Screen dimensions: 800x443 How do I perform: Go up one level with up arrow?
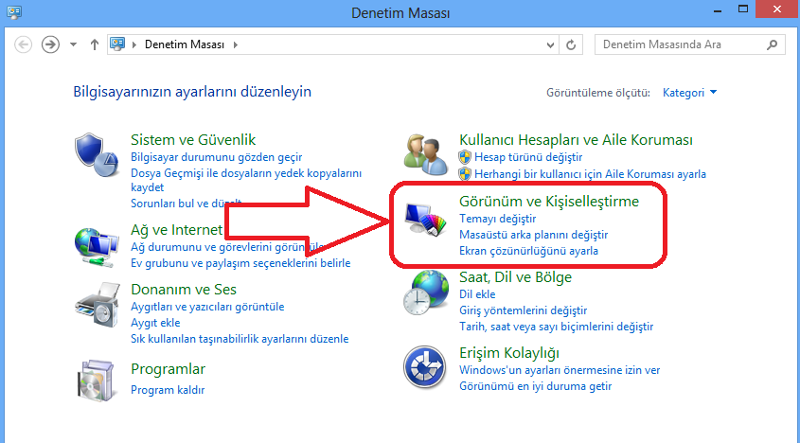point(95,44)
